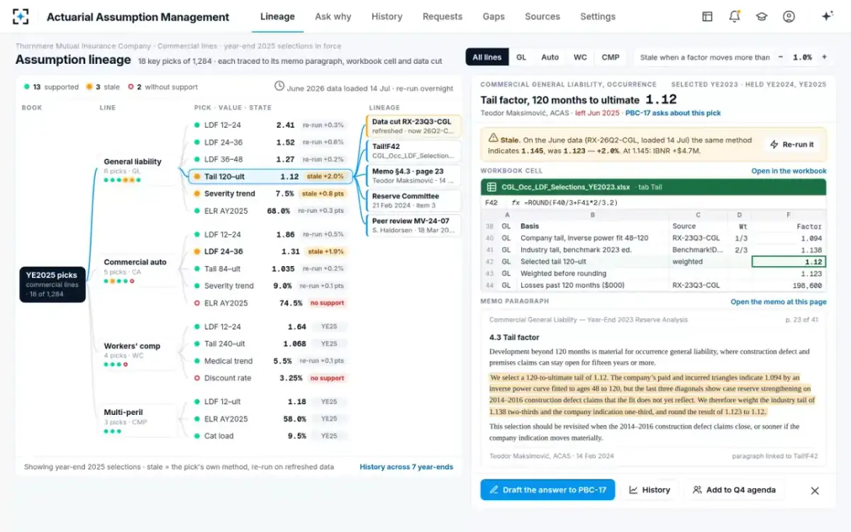Click the Re-run it button
851x532 pixels.
click(792, 145)
